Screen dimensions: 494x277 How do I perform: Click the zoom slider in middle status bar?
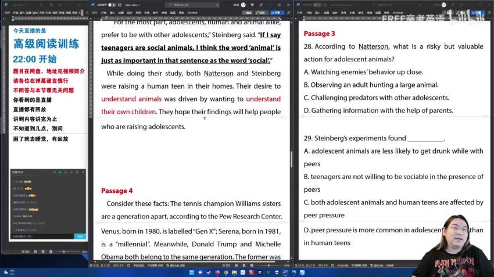269,265
